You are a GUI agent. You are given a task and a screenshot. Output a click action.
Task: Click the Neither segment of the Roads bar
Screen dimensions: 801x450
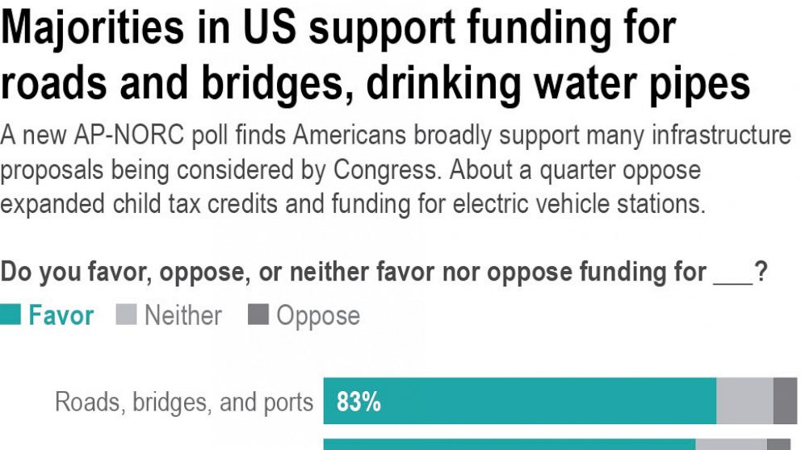tap(744, 402)
